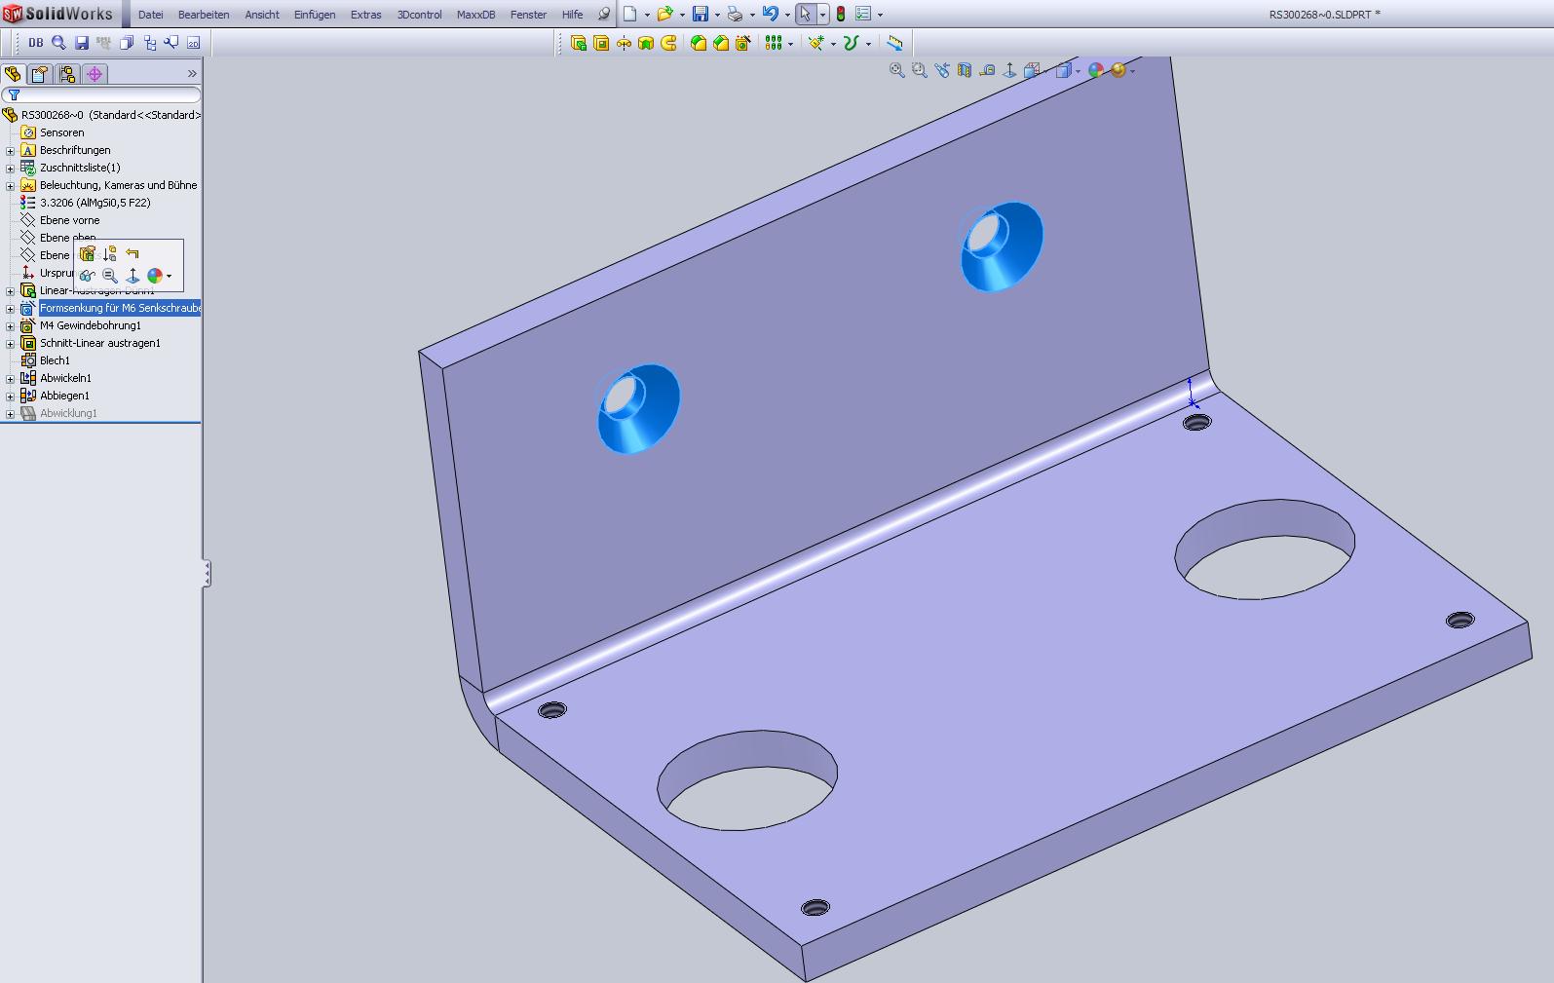Click Zoom to Fit in view toolbar
Screen dimensions: 1554x983
click(x=897, y=70)
